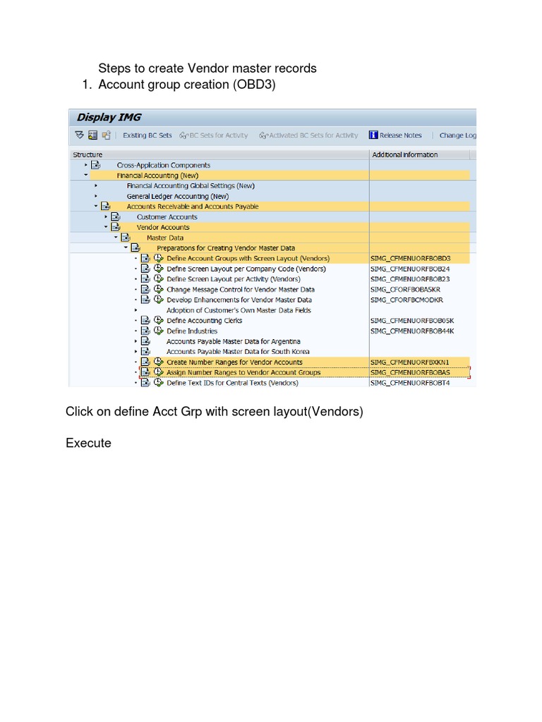542x722 pixels.
Task: Click SIMG_CFMENUORFBOBD3 cell
Action: [411, 258]
